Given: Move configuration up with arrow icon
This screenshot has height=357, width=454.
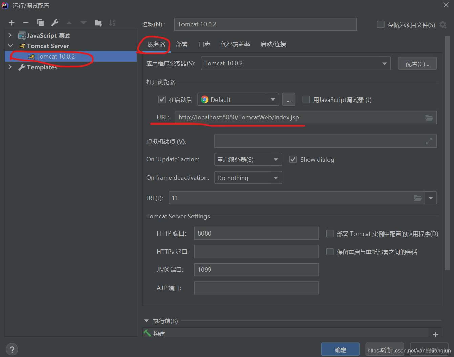Looking at the screenshot, I should pyautogui.click(x=69, y=23).
